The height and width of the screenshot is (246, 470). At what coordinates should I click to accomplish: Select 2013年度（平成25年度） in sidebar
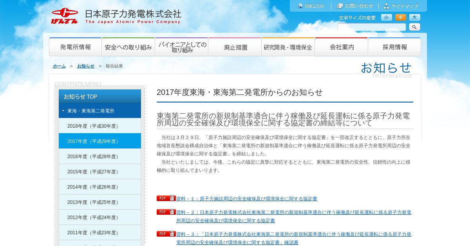click(x=100, y=202)
